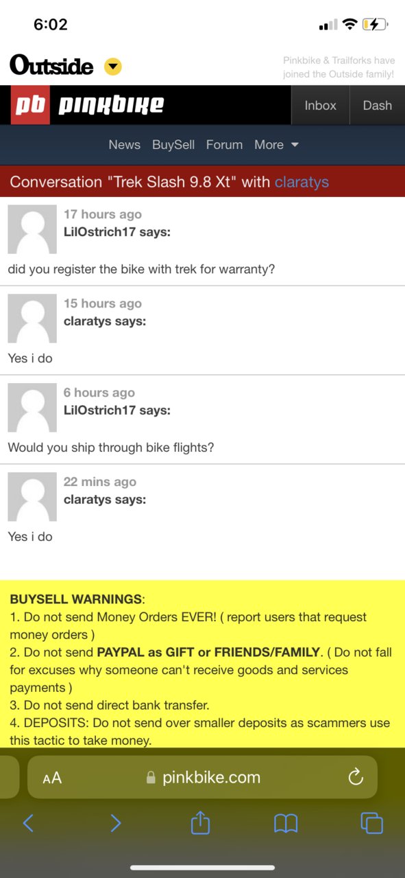
Task: Tap the Pinkbike pb logo icon
Action: pyautogui.click(x=30, y=105)
